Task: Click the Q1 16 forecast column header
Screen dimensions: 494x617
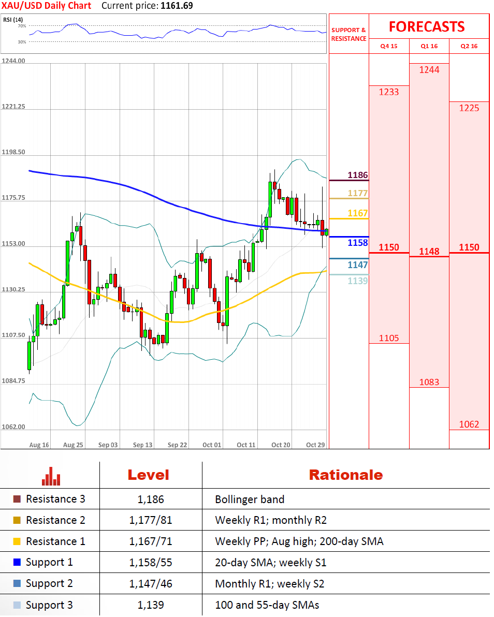Action: 429,46
